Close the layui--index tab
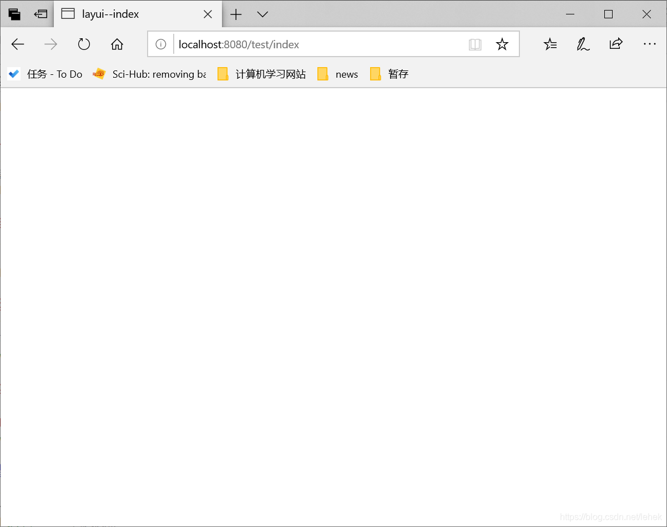Viewport: 667px width, 527px height. (208, 14)
